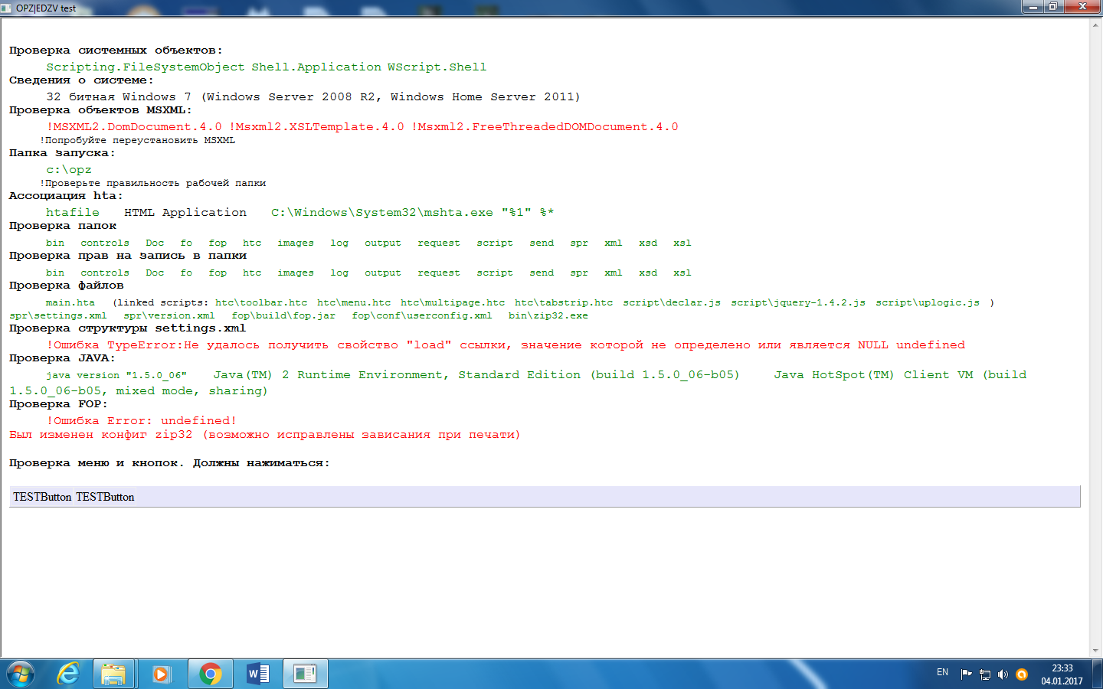Switch to Google Chrome in the taskbar
This screenshot has width=1103, height=689.
point(210,674)
